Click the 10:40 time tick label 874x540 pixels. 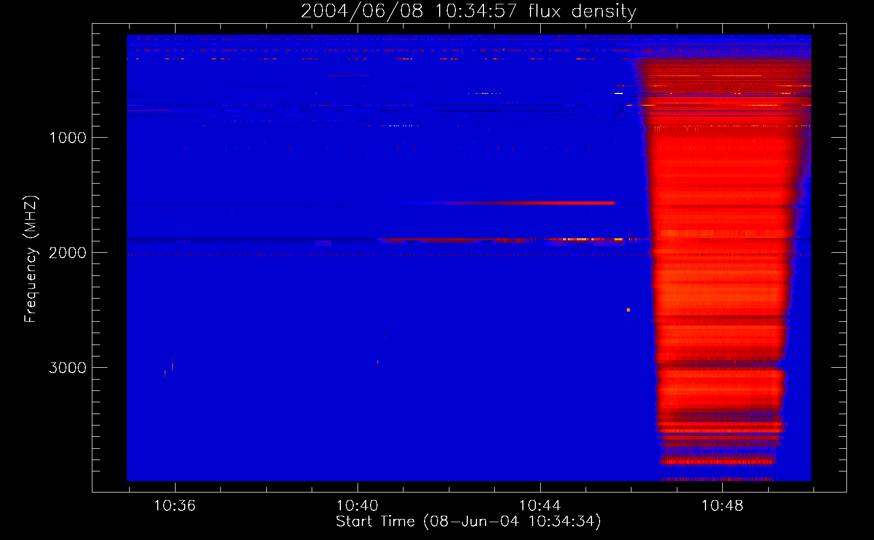[357, 506]
